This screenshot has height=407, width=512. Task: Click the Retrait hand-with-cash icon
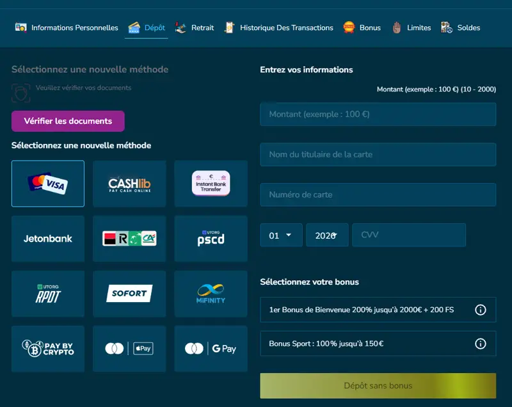pos(180,28)
